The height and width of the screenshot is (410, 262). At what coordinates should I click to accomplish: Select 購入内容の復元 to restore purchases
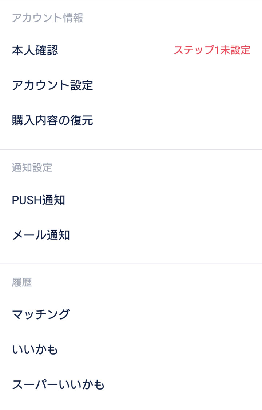point(131,120)
